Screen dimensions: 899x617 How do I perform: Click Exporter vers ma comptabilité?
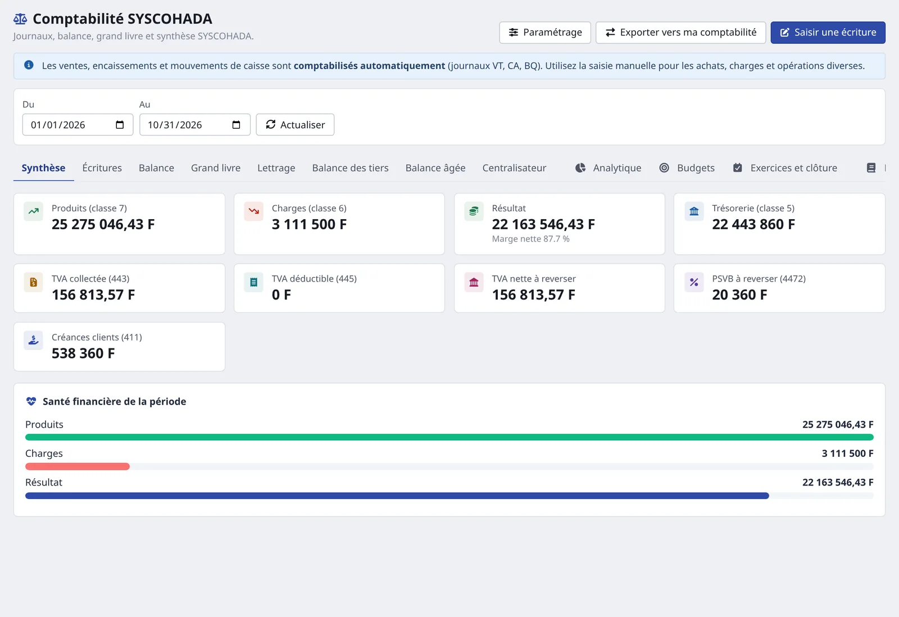pos(681,33)
